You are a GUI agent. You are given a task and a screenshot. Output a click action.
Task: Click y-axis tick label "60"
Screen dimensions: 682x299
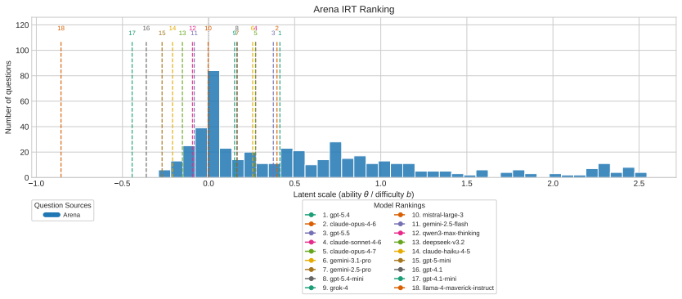click(25, 101)
